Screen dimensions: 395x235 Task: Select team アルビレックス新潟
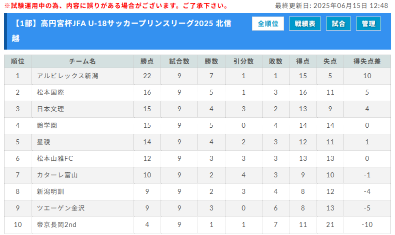pos(67,76)
